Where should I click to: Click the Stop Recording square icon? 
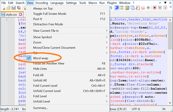pos(160,8)
